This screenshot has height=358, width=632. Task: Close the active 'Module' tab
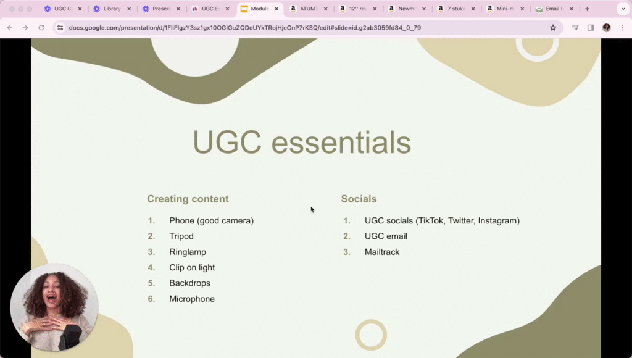tap(276, 9)
